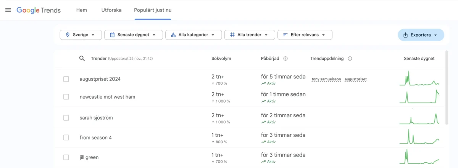
Task: Click 2 tn+ volume for sarah sjöström
Action: [218, 115]
